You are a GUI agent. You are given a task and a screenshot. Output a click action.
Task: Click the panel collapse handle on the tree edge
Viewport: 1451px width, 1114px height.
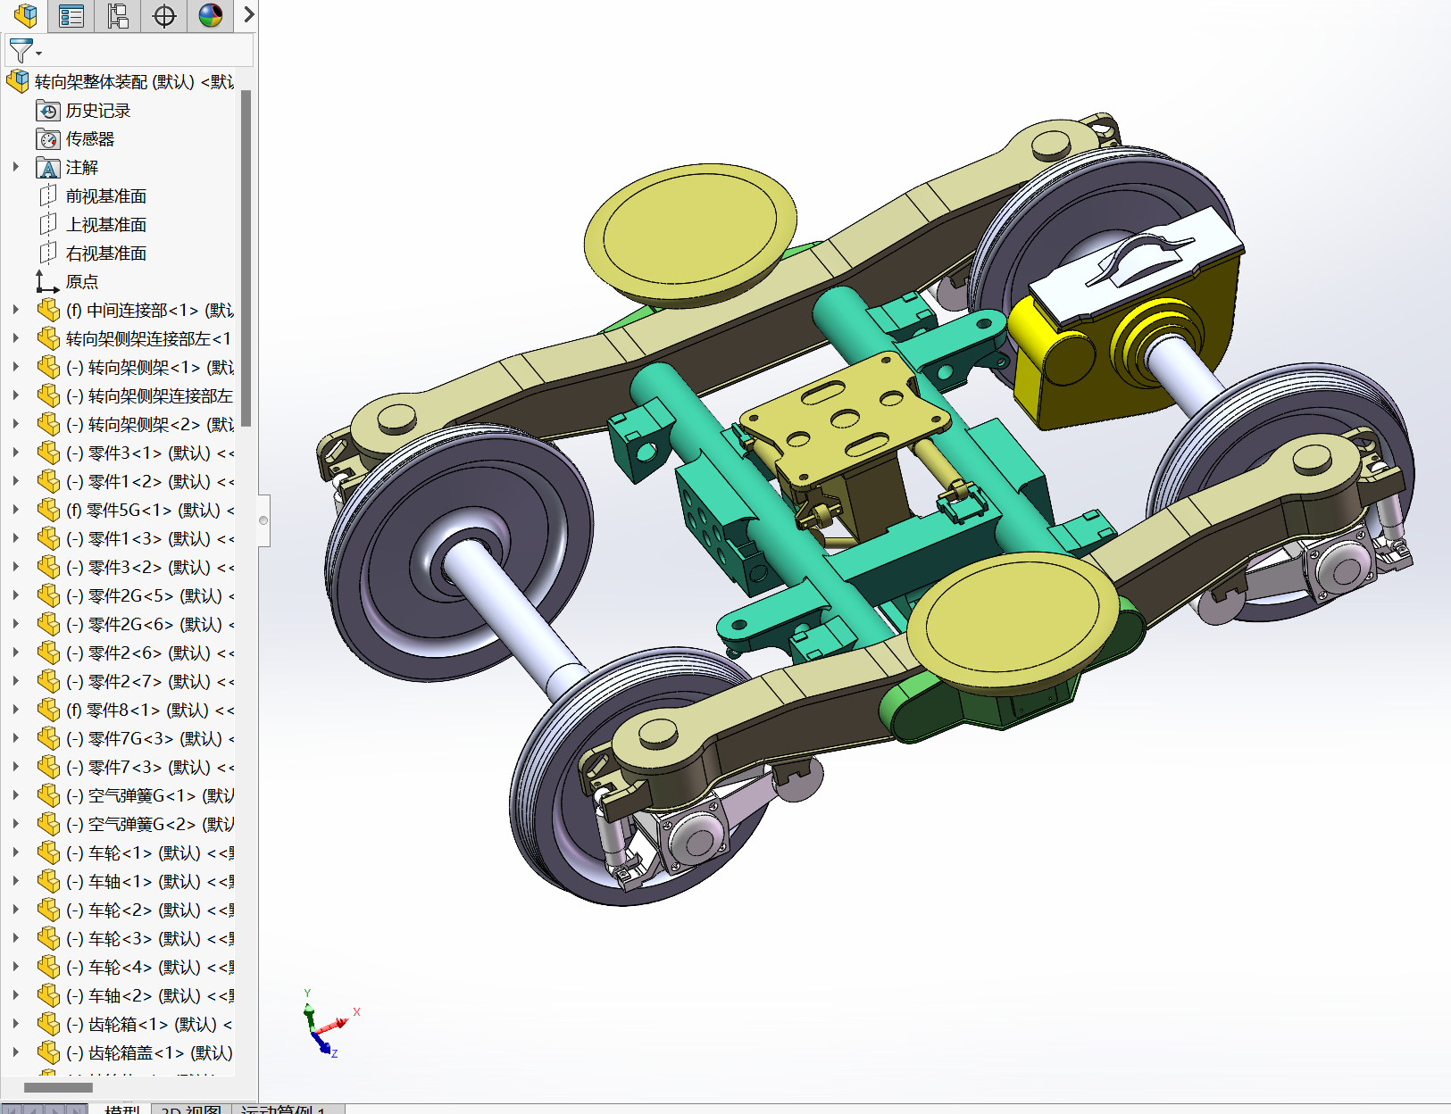pyautogui.click(x=263, y=520)
